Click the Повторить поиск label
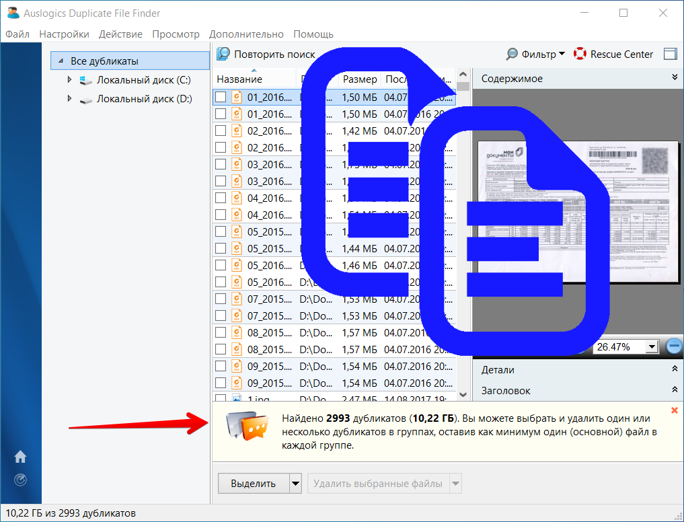684x522 pixels. pyautogui.click(x=274, y=54)
